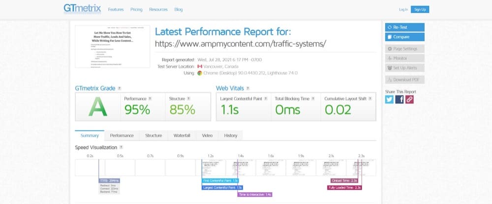
Task: Click the Twitter share icon
Action: (x=390, y=99)
